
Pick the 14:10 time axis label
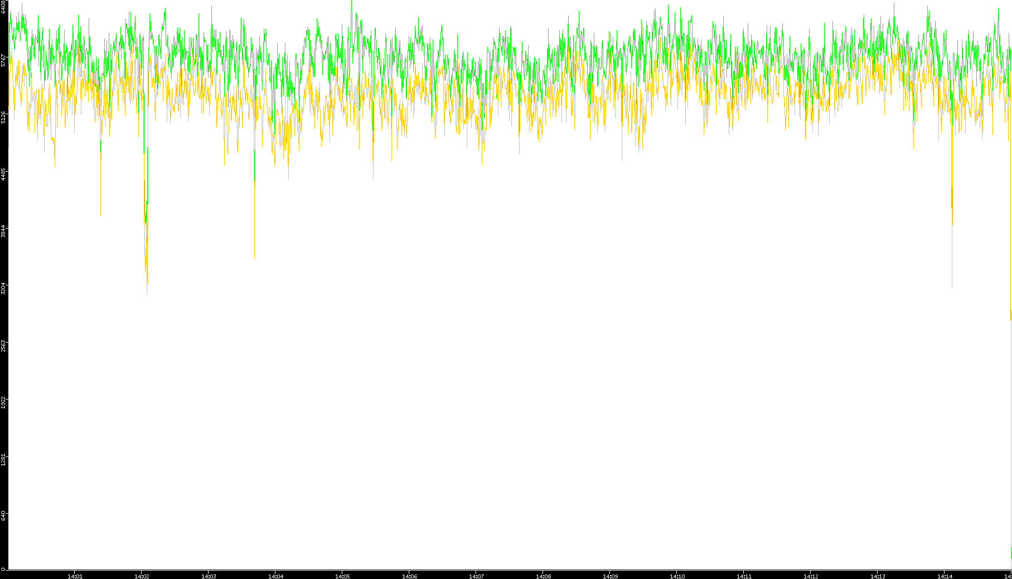coord(677,576)
